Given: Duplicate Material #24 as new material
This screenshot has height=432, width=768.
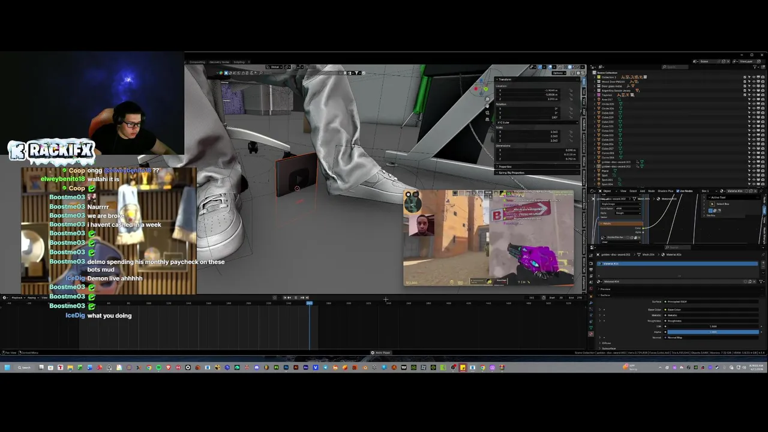Looking at the screenshot, I should pos(750,282).
